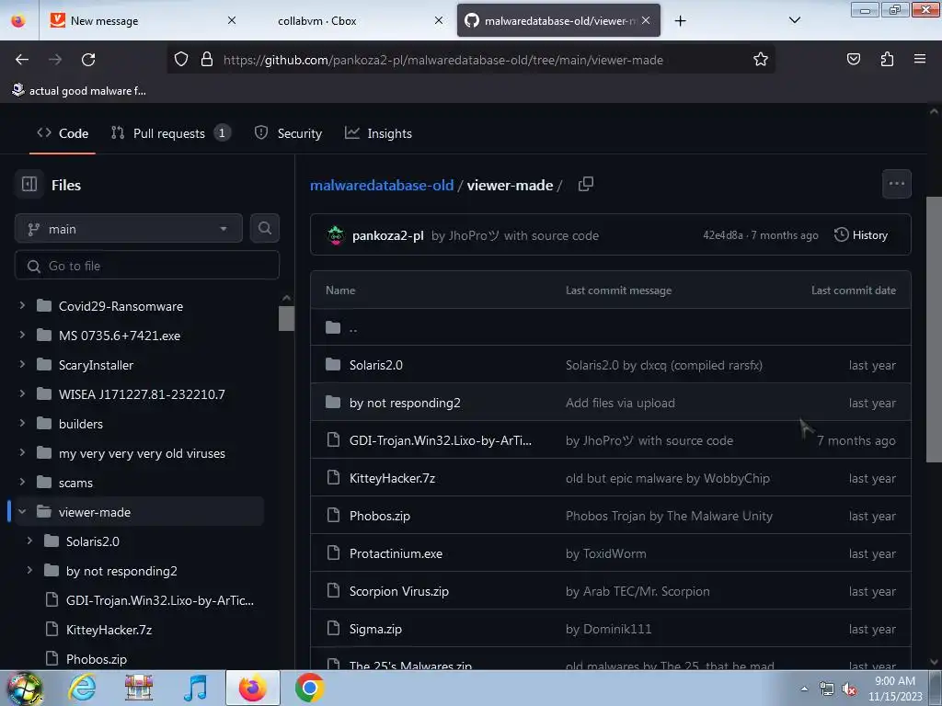List all tabs with the chevron button
The image size is (942, 706).
(x=794, y=20)
